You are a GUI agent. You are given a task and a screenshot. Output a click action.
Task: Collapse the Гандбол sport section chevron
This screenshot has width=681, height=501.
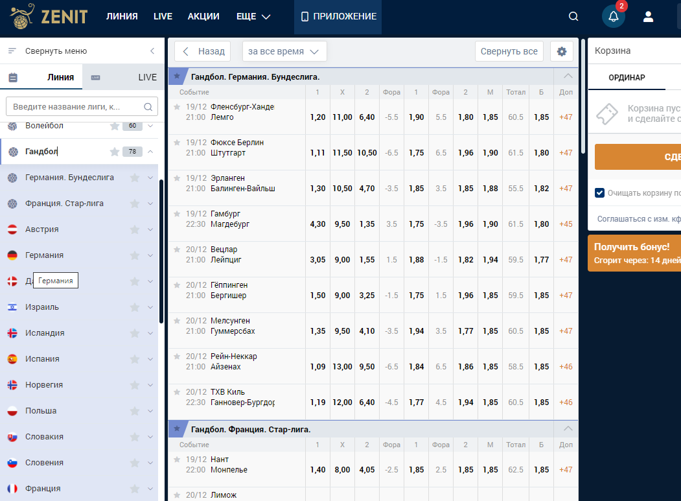coord(150,151)
